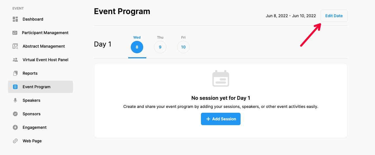Click the Speakers microphone icon
This screenshot has width=375, height=155.
pos(15,100)
